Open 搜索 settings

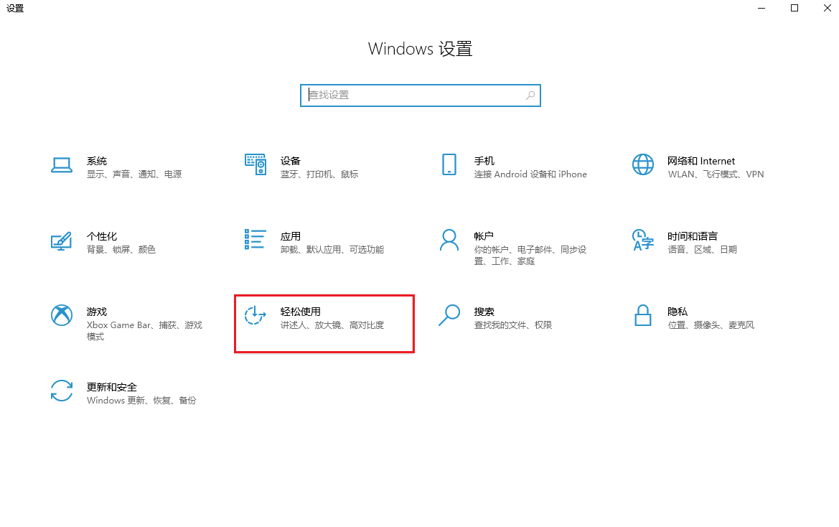488,317
